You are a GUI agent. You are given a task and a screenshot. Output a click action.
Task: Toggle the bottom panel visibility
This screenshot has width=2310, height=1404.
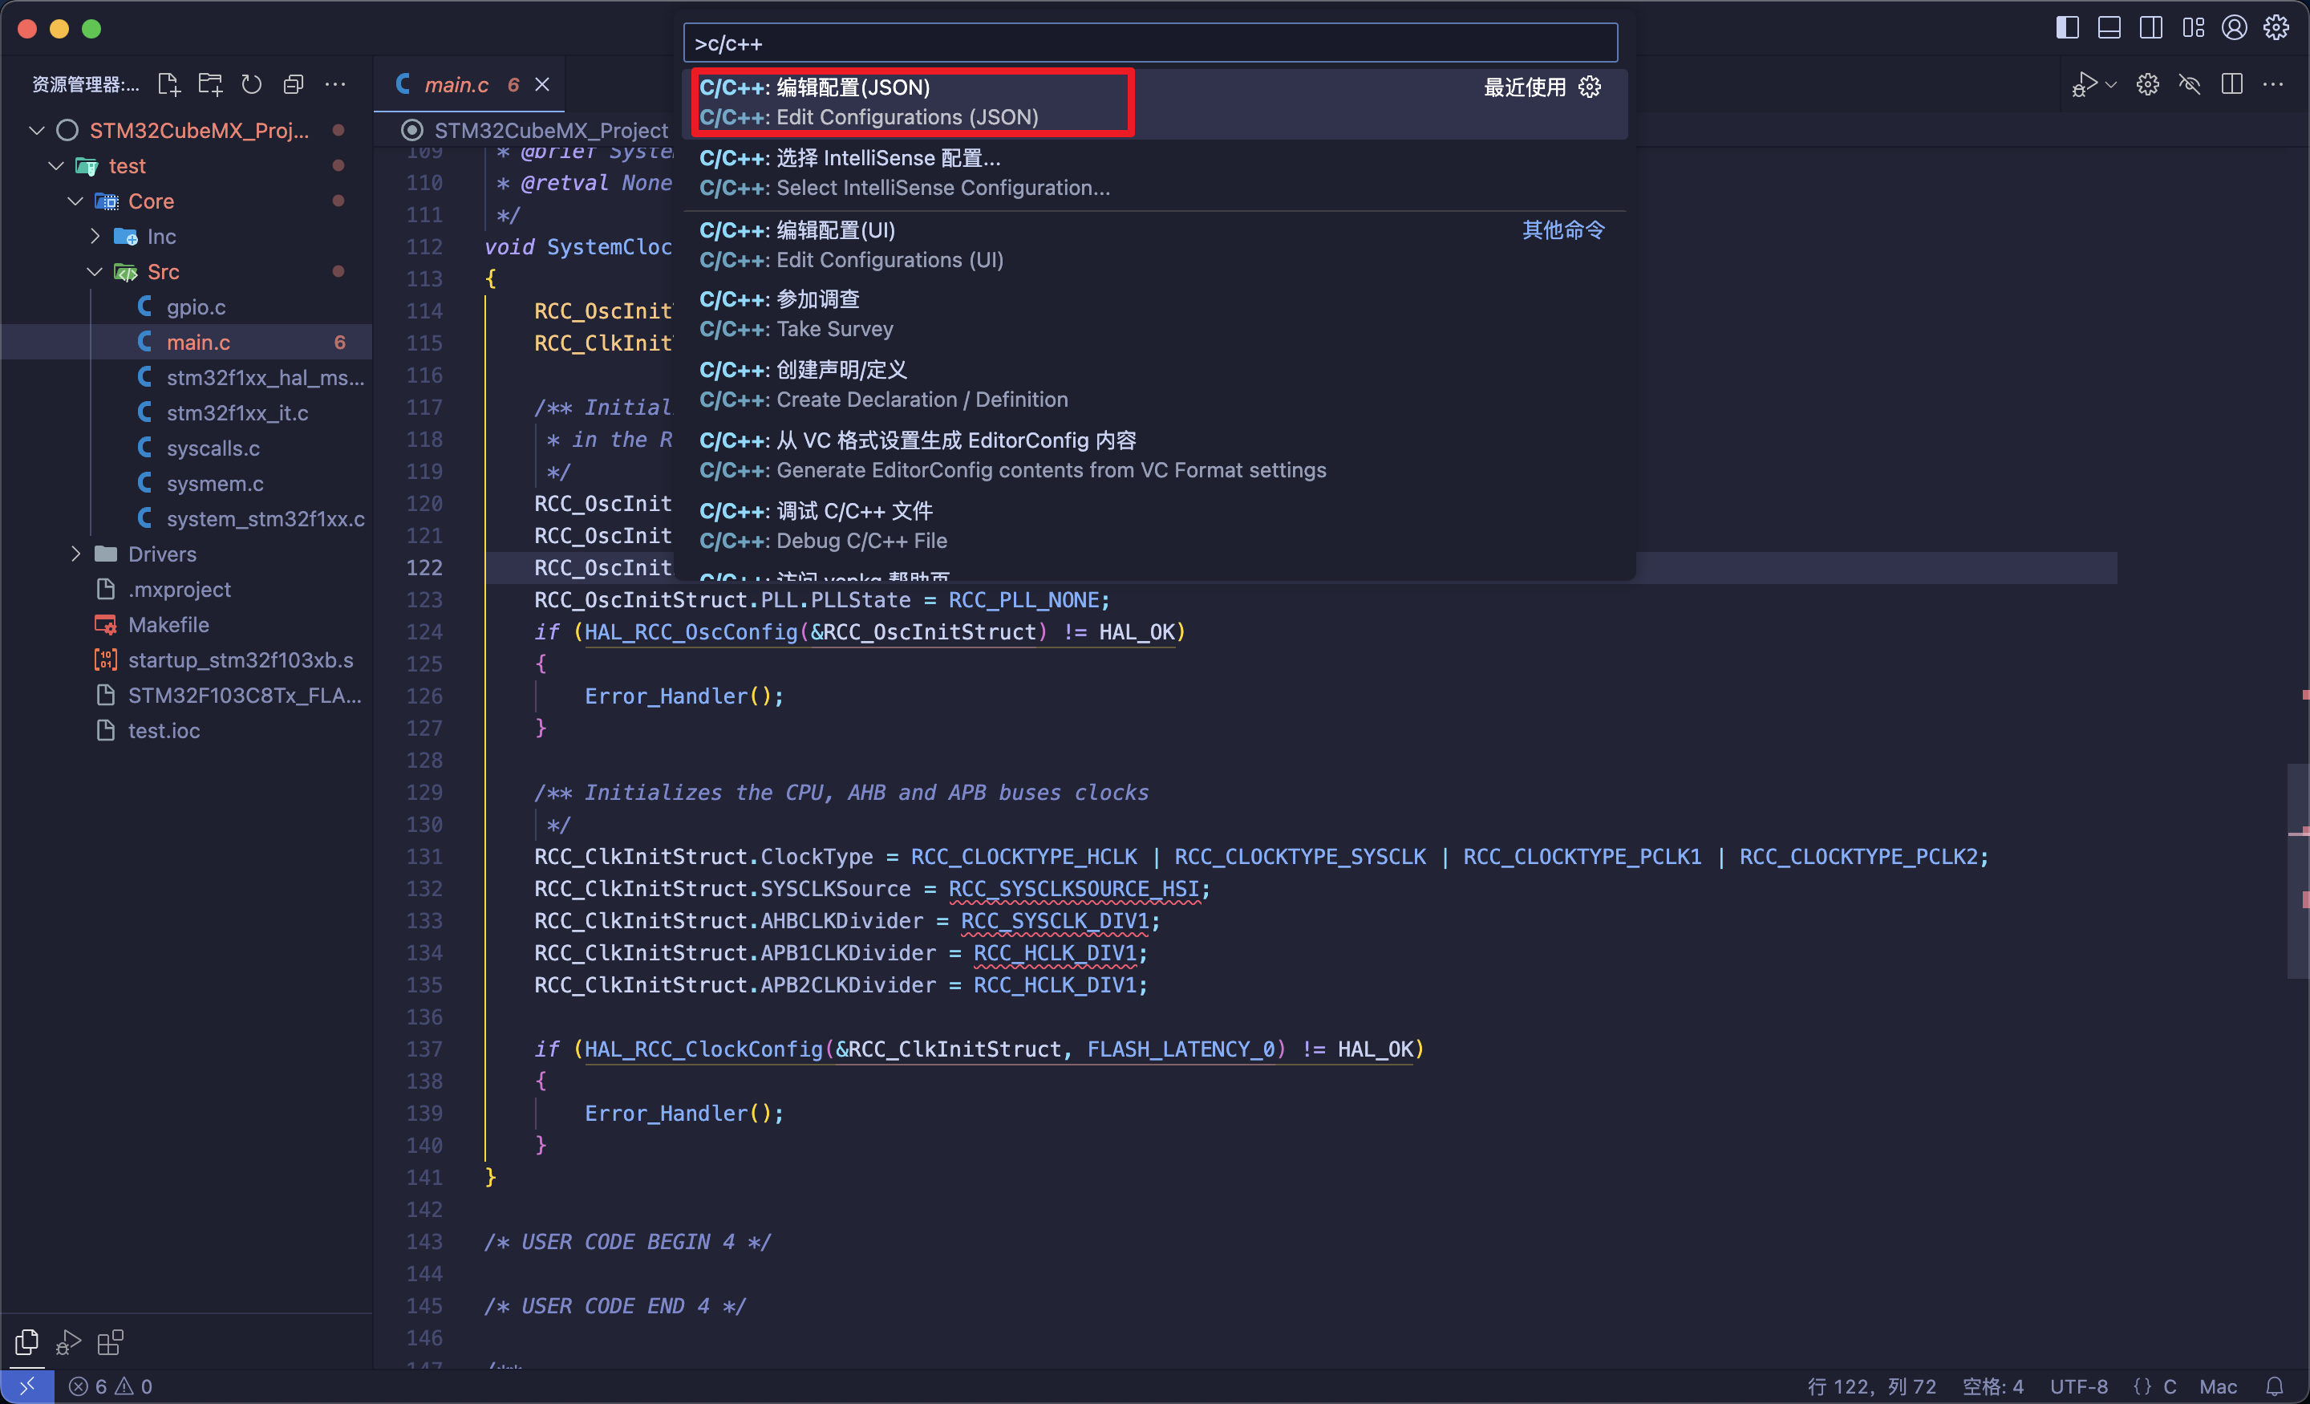[x=2109, y=27]
